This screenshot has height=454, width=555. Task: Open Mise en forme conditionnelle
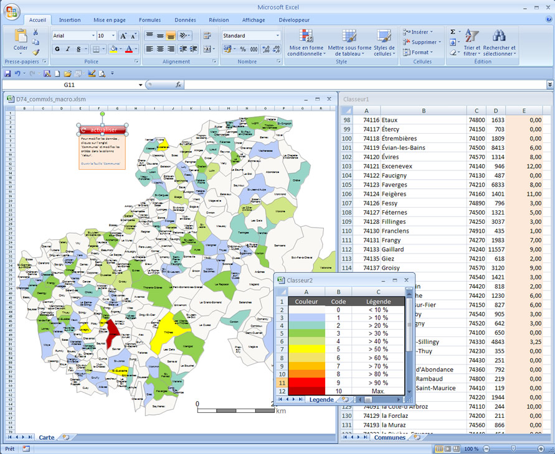[x=306, y=42]
